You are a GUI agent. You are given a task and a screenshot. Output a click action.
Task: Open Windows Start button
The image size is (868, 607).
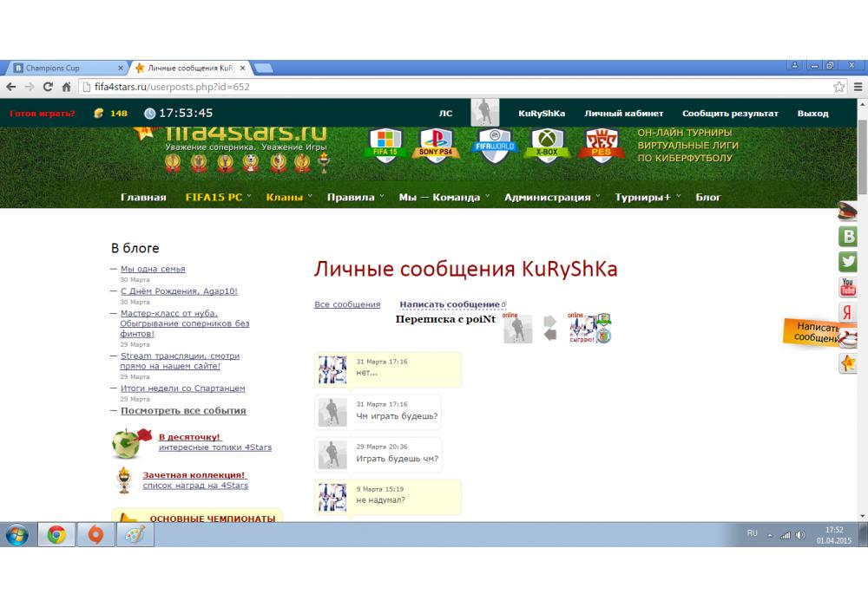17,534
